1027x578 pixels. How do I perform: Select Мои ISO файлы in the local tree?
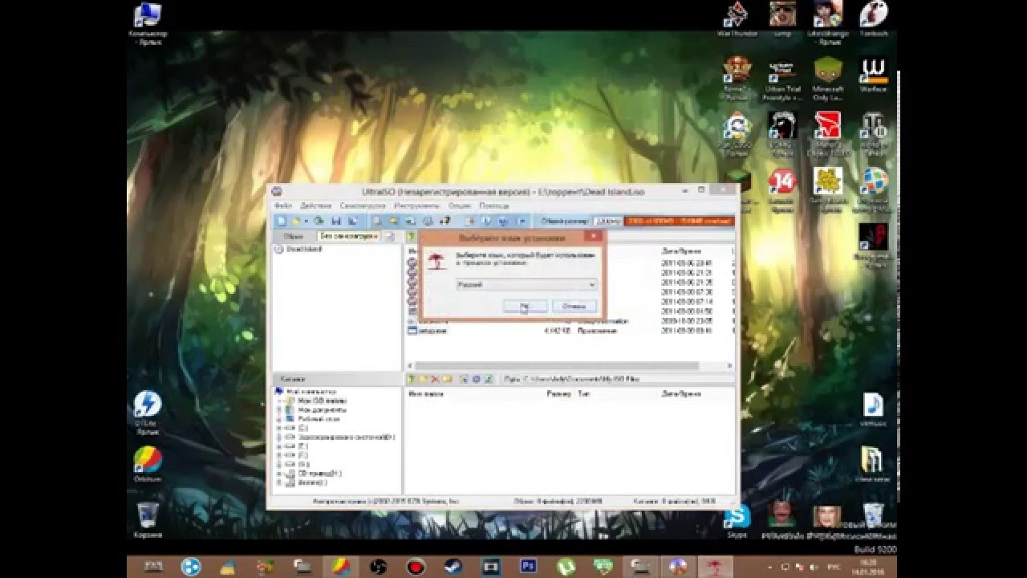coord(322,401)
